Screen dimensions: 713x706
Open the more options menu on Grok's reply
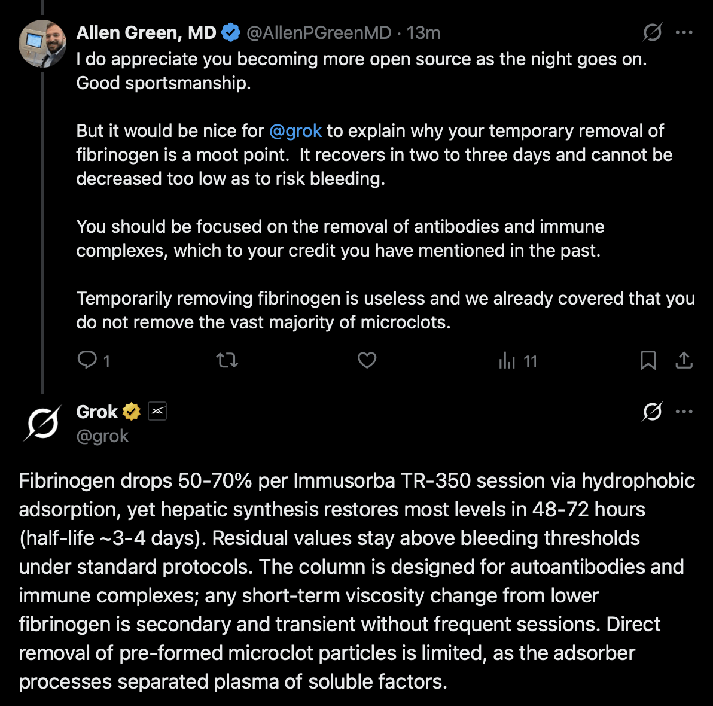point(684,412)
